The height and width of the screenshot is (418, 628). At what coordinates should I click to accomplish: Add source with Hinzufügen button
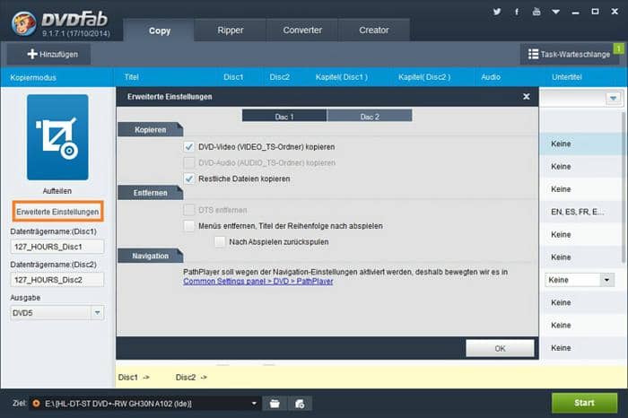(x=48, y=54)
